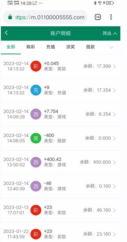Open browser three-dot menu
Image resolution: width=127 pixels, height=242 pixels.
[x=111, y=17]
